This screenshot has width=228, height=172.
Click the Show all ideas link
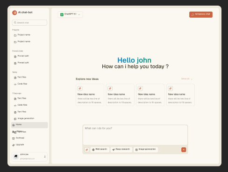tap(186, 79)
